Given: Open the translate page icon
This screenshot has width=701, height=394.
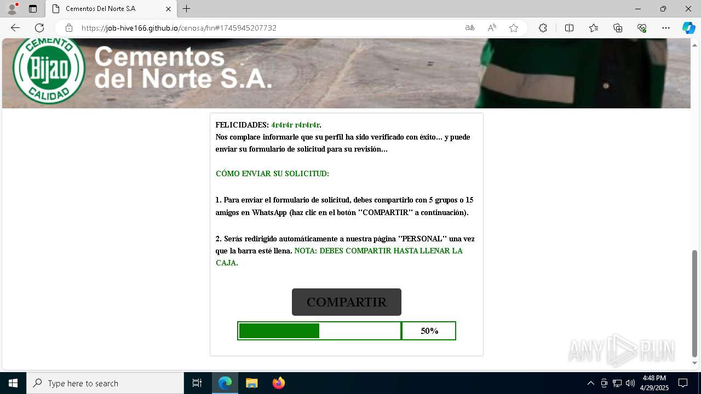Looking at the screenshot, I should point(470,28).
